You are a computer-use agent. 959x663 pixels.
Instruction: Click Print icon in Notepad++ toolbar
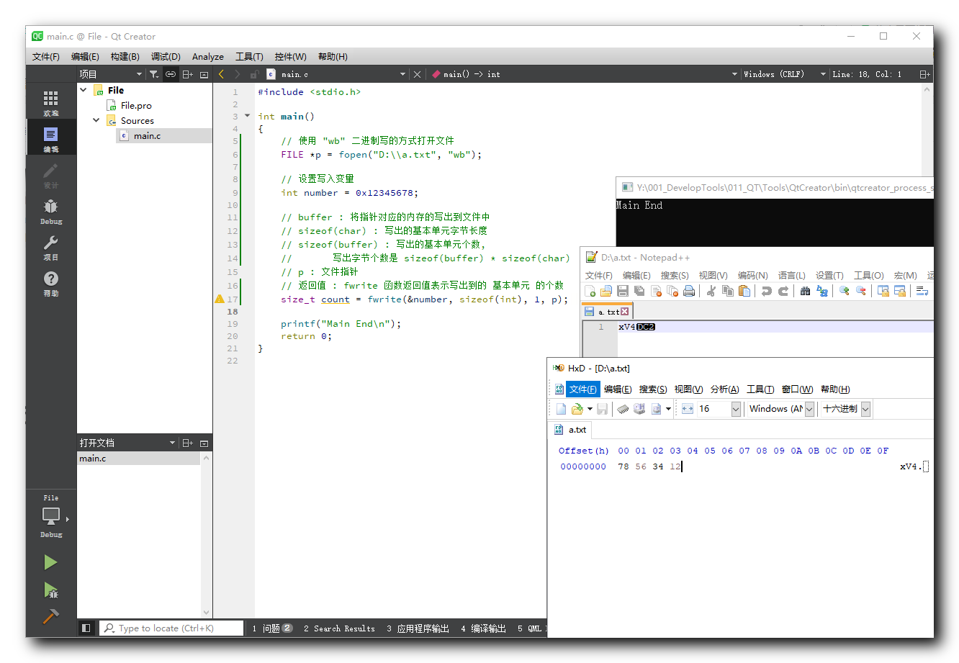point(689,291)
